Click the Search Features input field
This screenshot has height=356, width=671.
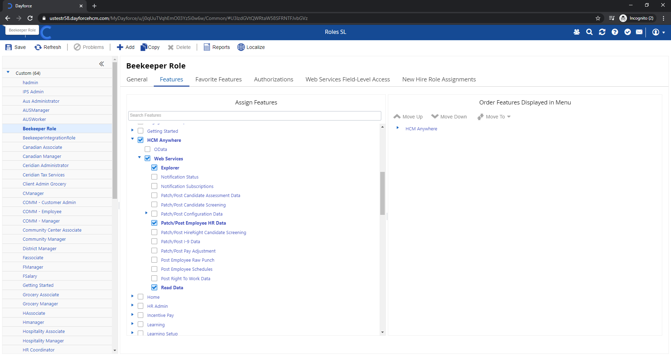click(x=254, y=116)
